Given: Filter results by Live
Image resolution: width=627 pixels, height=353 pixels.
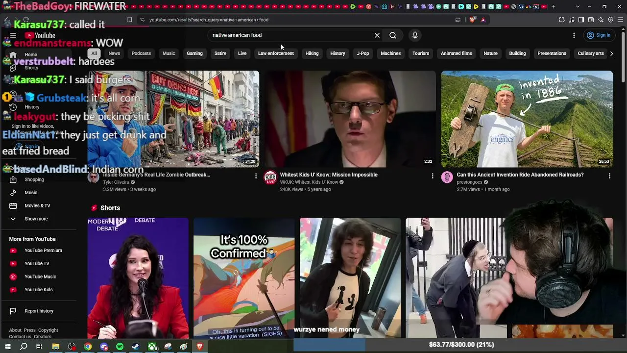Looking at the screenshot, I should [242, 53].
